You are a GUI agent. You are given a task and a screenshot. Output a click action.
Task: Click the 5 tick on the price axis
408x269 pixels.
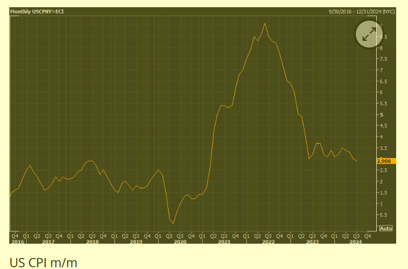(x=382, y=115)
